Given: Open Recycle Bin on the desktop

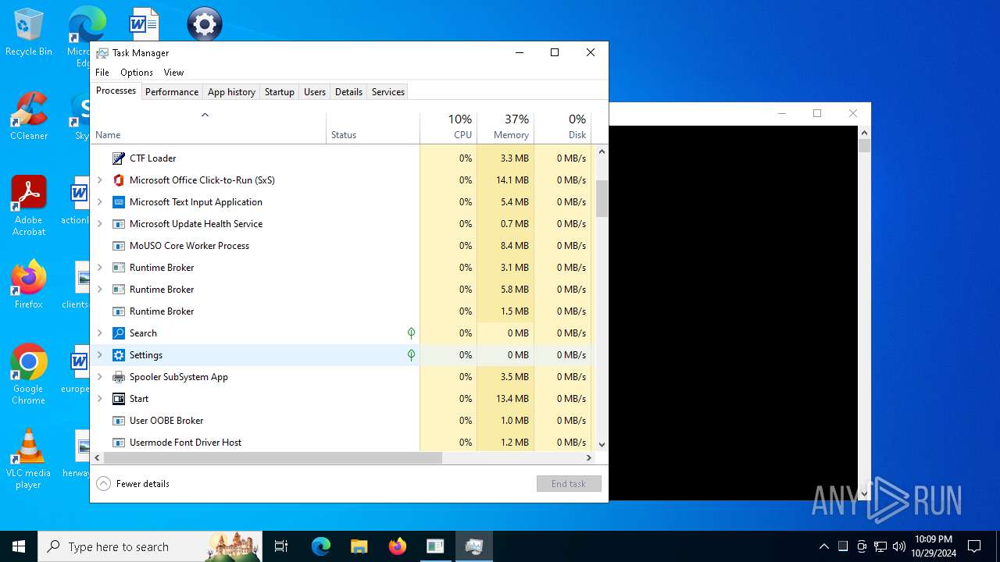Looking at the screenshot, I should tap(29, 33).
